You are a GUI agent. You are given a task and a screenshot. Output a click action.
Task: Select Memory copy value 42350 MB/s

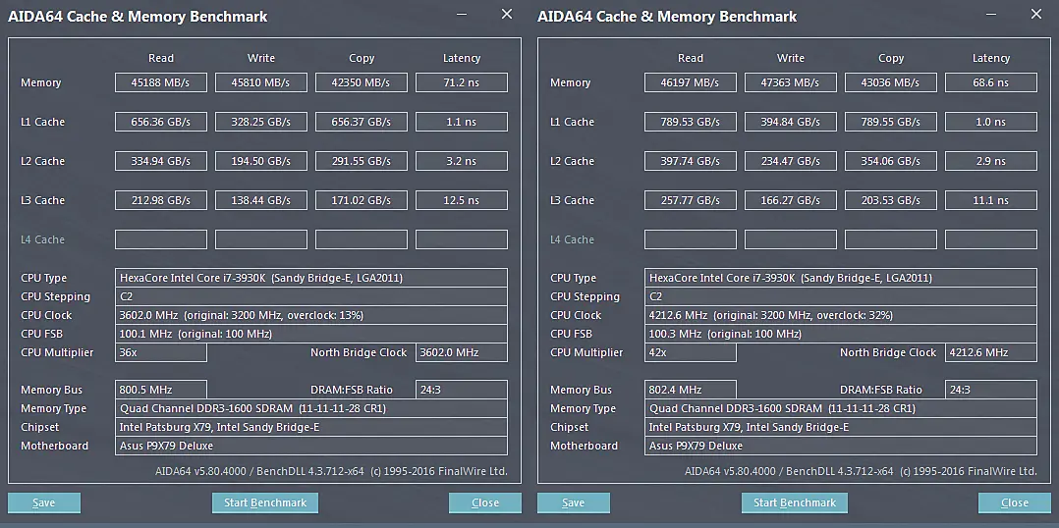point(362,83)
